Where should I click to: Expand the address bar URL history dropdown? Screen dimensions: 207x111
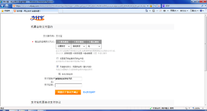(x=148, y=6)
